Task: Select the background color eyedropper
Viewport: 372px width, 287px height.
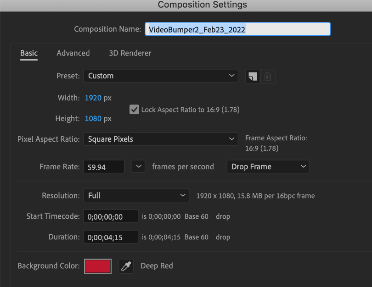Action: [x=126, y=266]
